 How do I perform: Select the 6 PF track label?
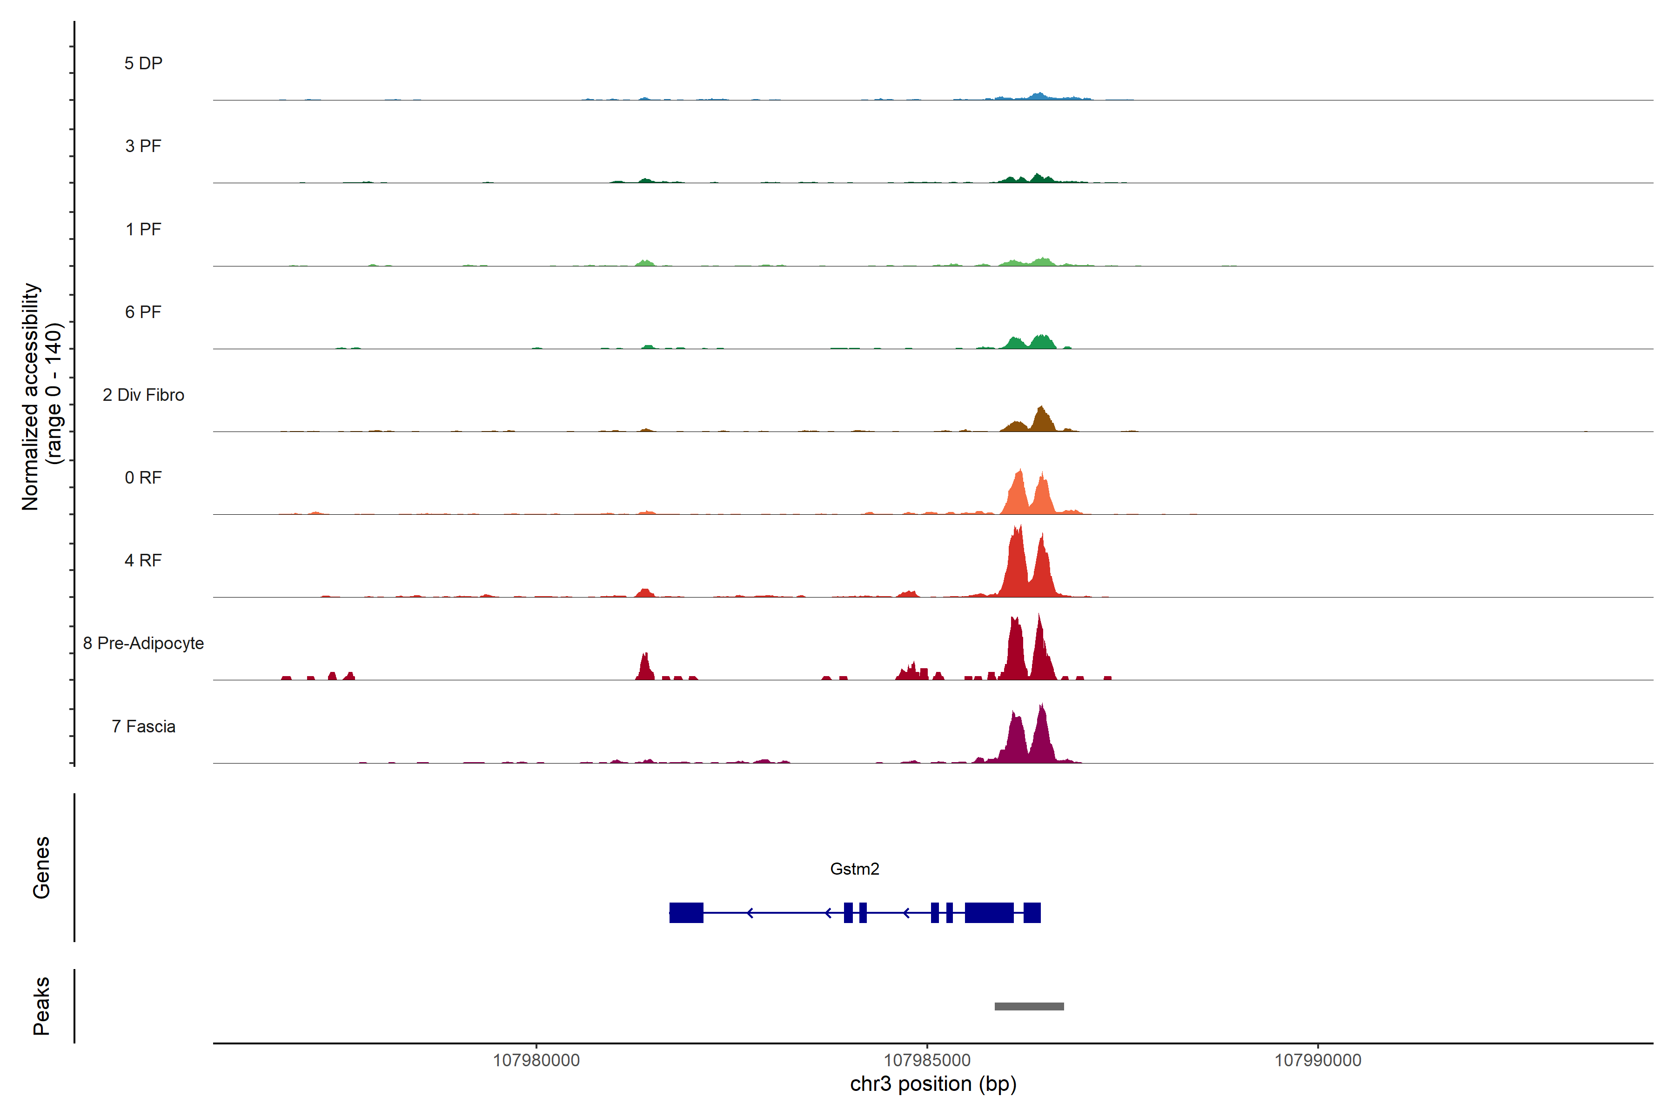143,312
